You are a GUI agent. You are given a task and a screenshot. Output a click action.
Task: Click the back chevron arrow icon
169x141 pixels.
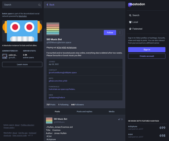(x=47, y=5)
